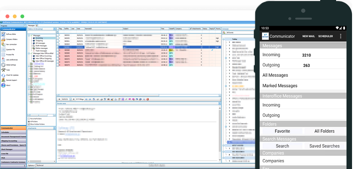The height and width of the screenshot is (169, 360).
Task: Tap the All Folders button on phone
Action: pyautogui.click(x=324, y=131)
